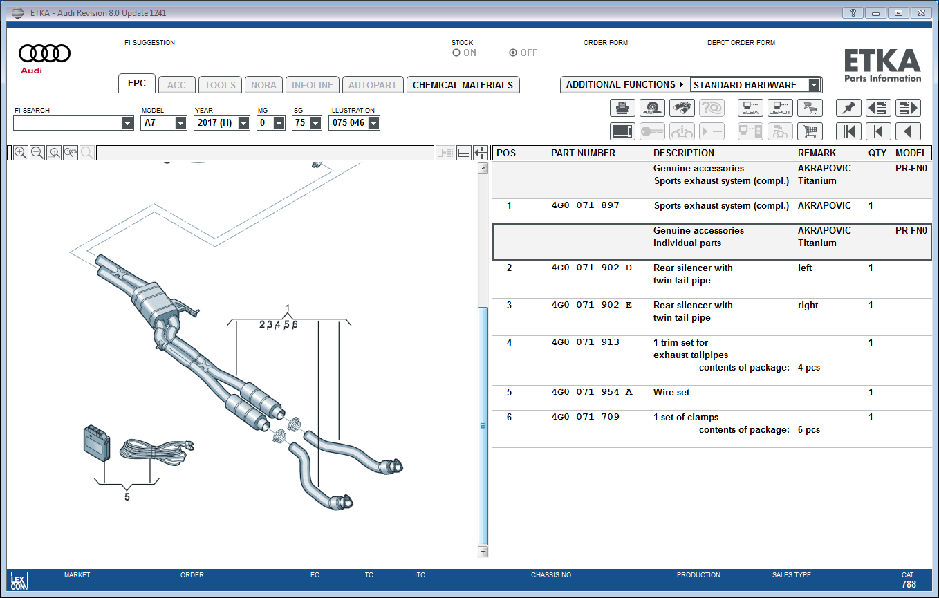Screen dimensions: 939x598
Task: Select the stock OFF radio button
Action: click(x=513, y=53)
